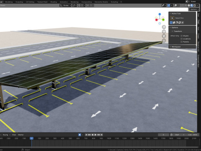Click the zoom viewport magnifier icon
This screenshot has height=151, width=201.
tap(164, 27)
